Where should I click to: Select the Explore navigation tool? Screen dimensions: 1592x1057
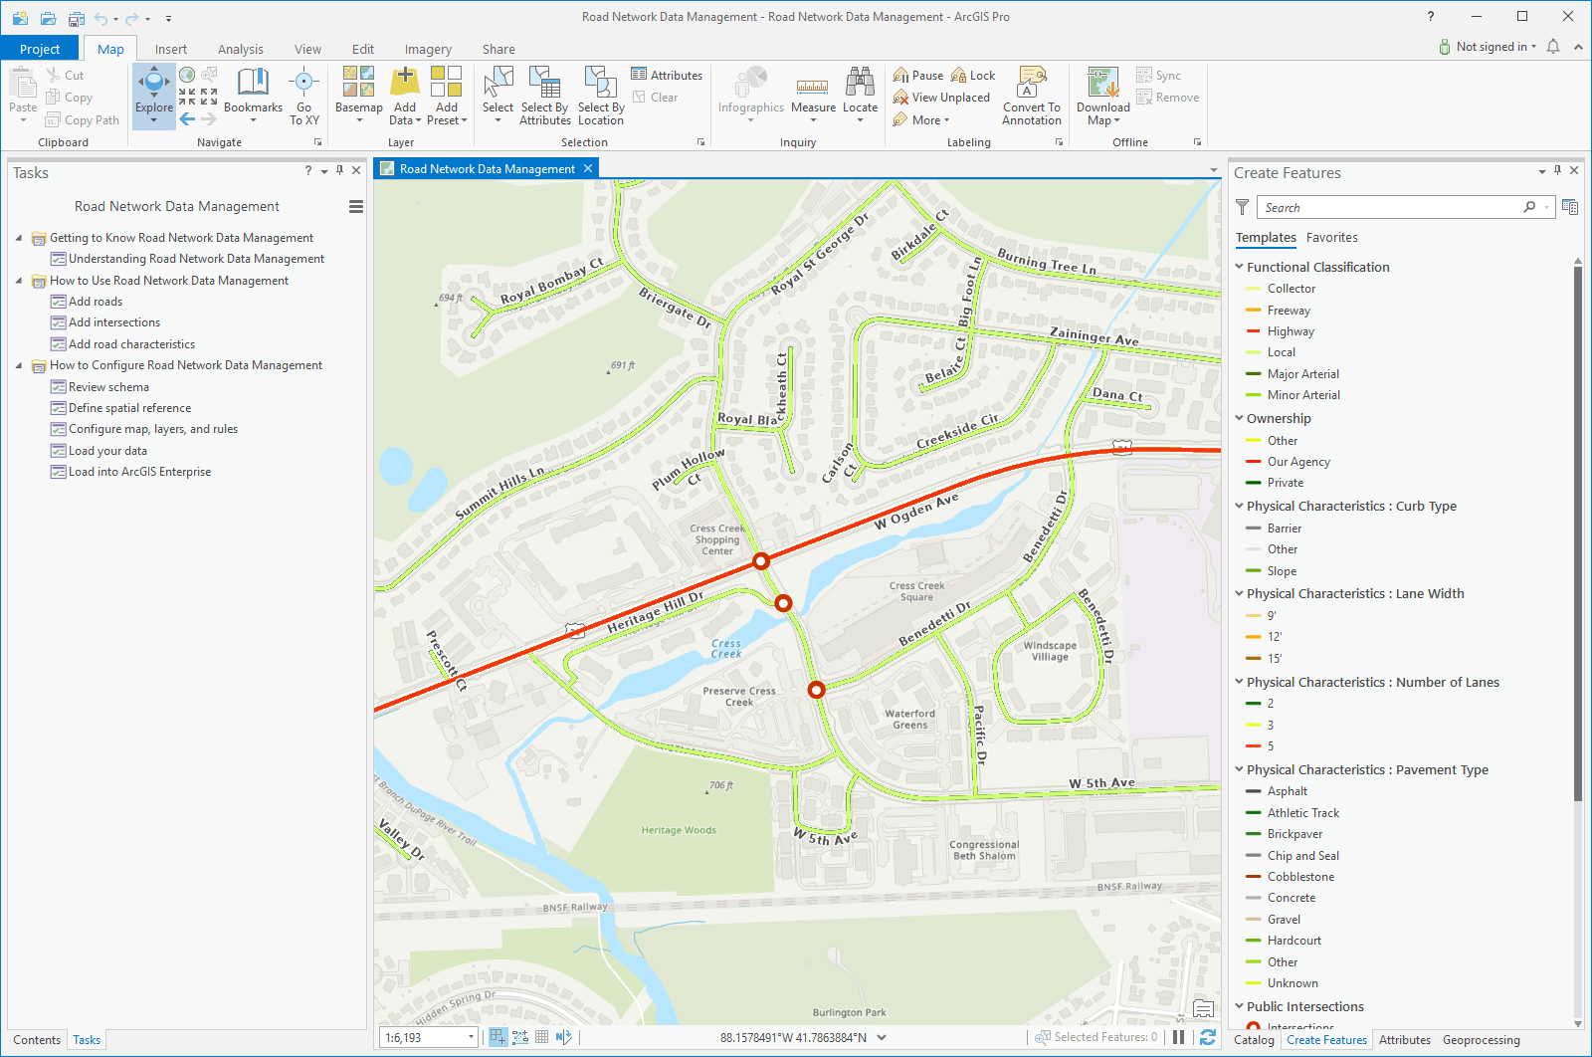click(x=153, y=96)
